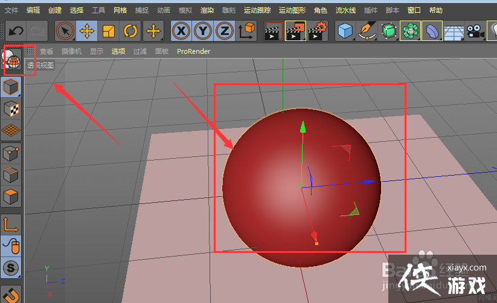Activate the Scale tool
The image size is (497, 303).
(109, 31)
